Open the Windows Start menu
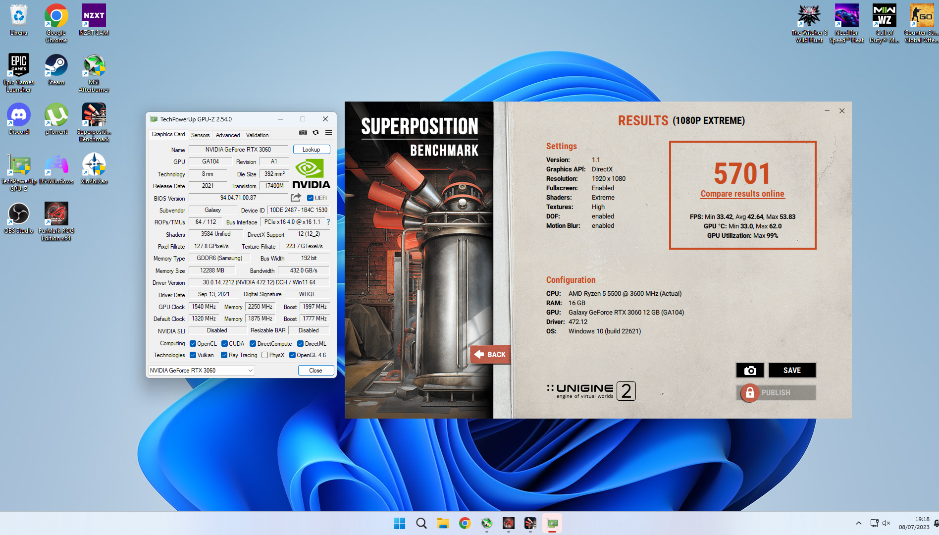The image size is (939, 535). pos(399,523)
